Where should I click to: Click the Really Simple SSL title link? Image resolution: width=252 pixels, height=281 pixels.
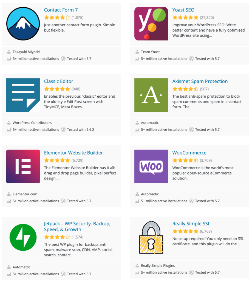click(191, 224)
